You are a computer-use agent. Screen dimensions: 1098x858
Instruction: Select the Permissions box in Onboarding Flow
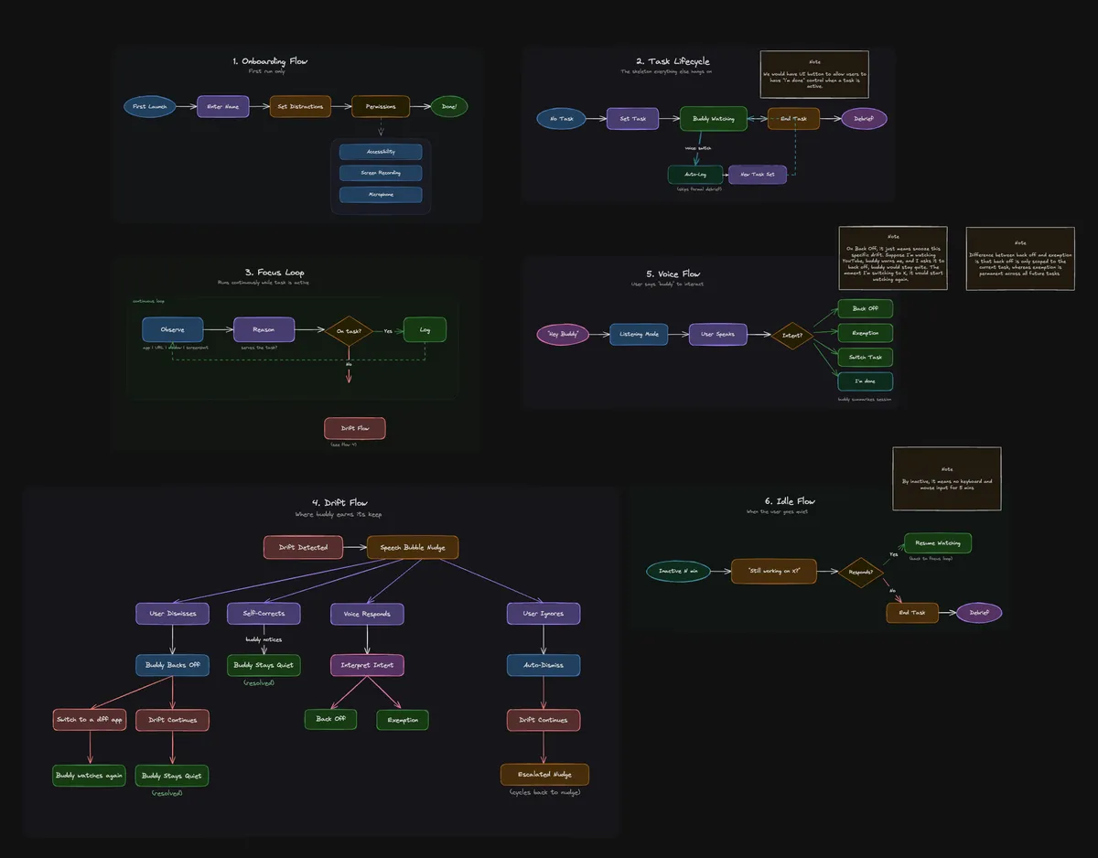pos(381,107)
